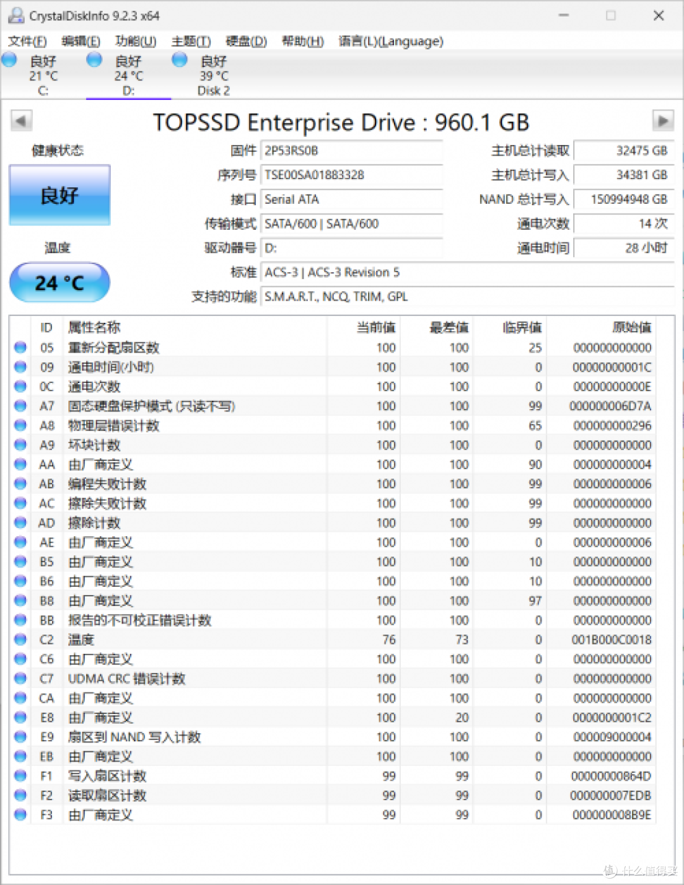Screen dimensions: 684x885
Task: Click the C: drive health status dot
Action: tap(9, 59)
